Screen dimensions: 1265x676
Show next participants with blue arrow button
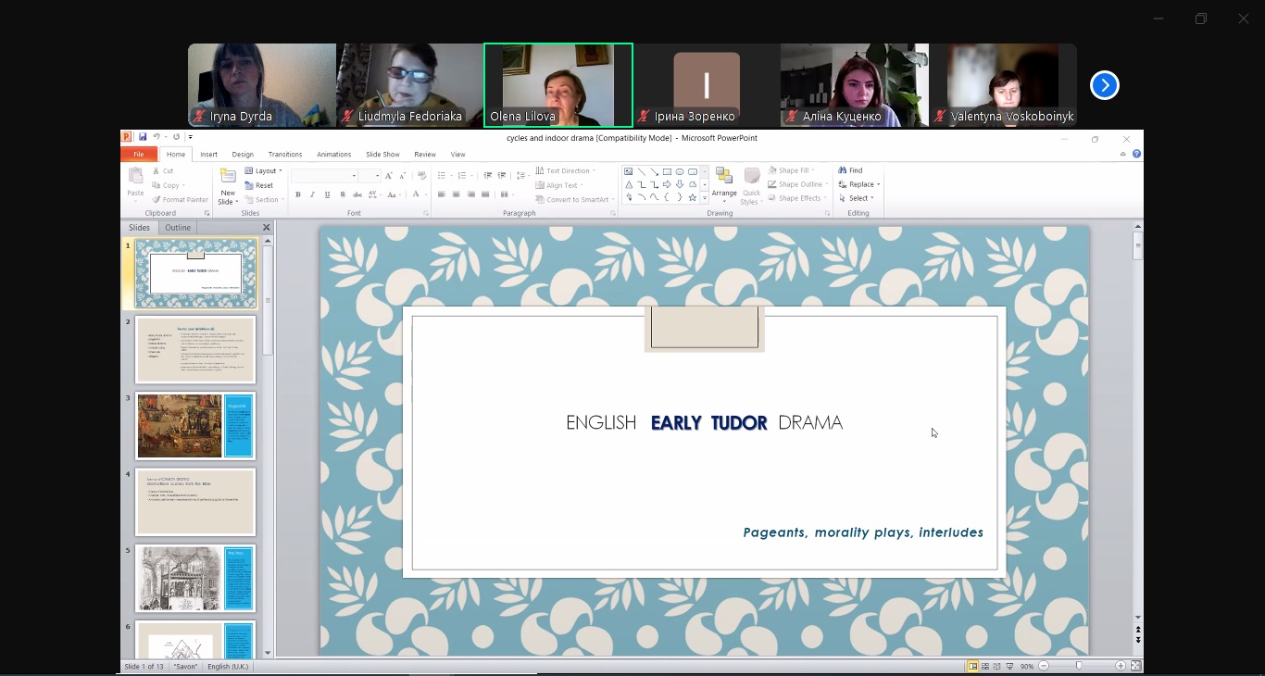tap(1105, 85)
